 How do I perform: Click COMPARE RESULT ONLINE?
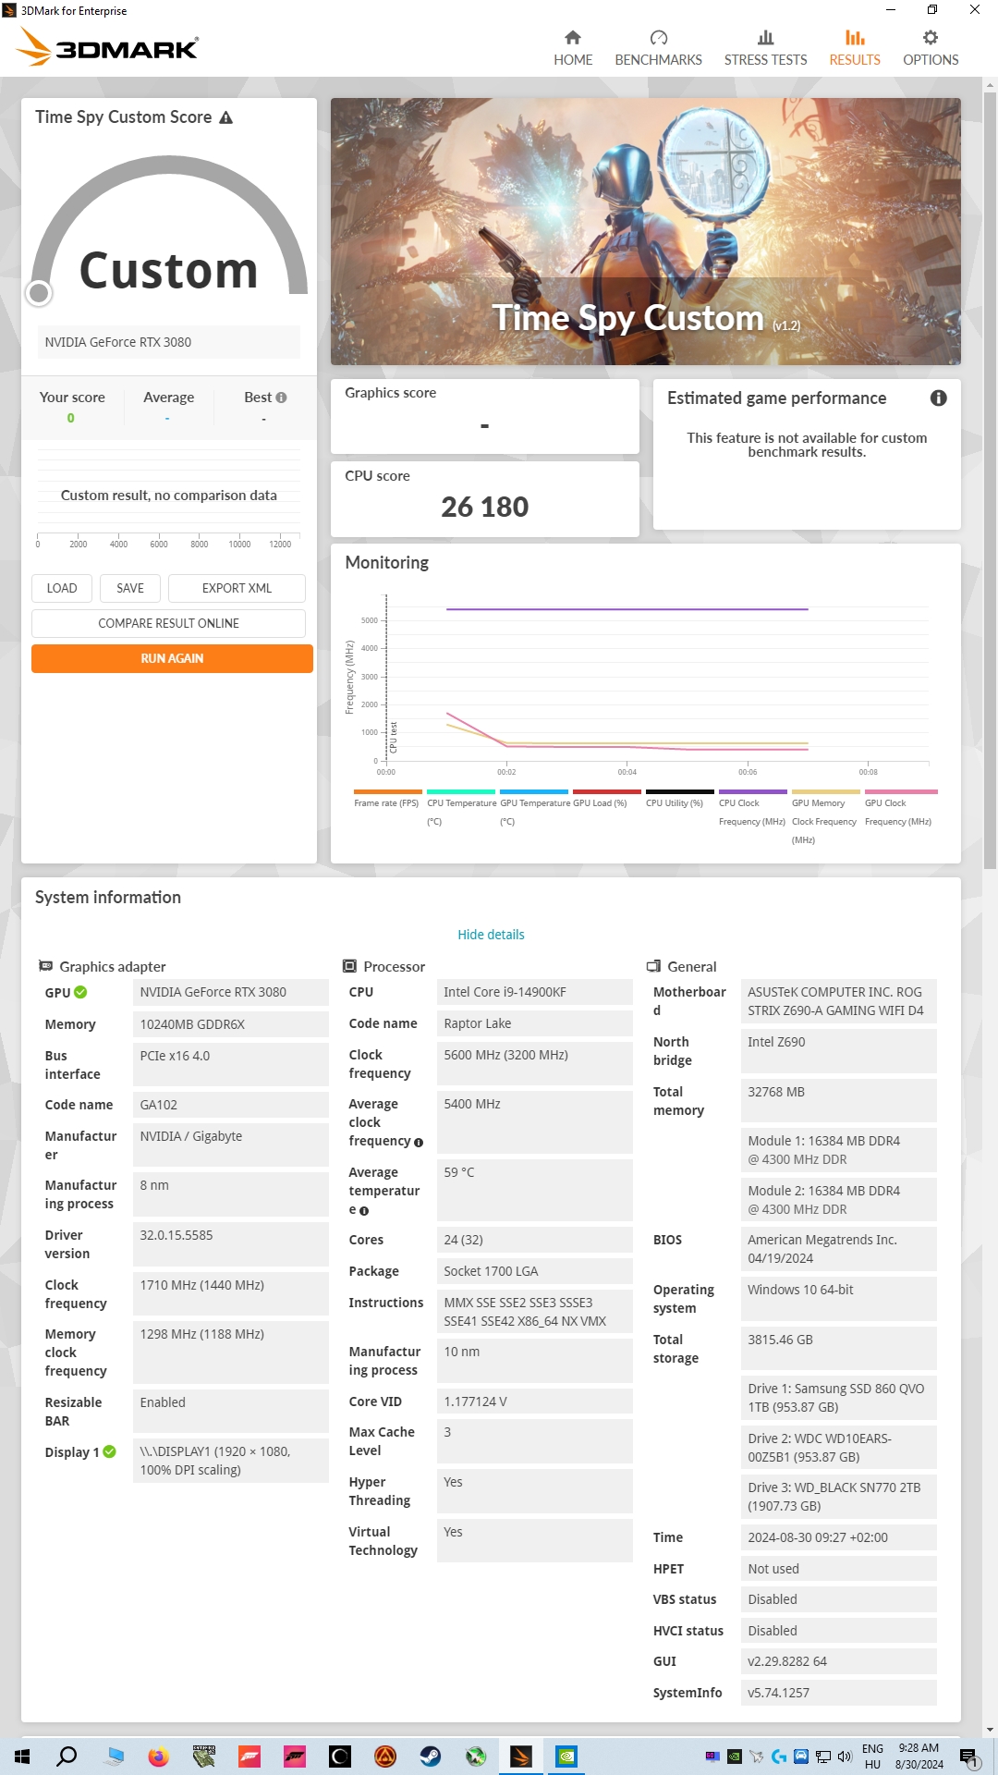168,623
